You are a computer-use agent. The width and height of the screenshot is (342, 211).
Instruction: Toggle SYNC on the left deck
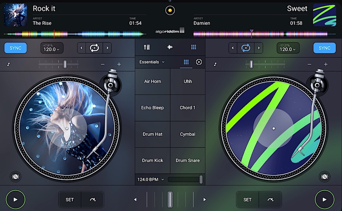(15, 48)
